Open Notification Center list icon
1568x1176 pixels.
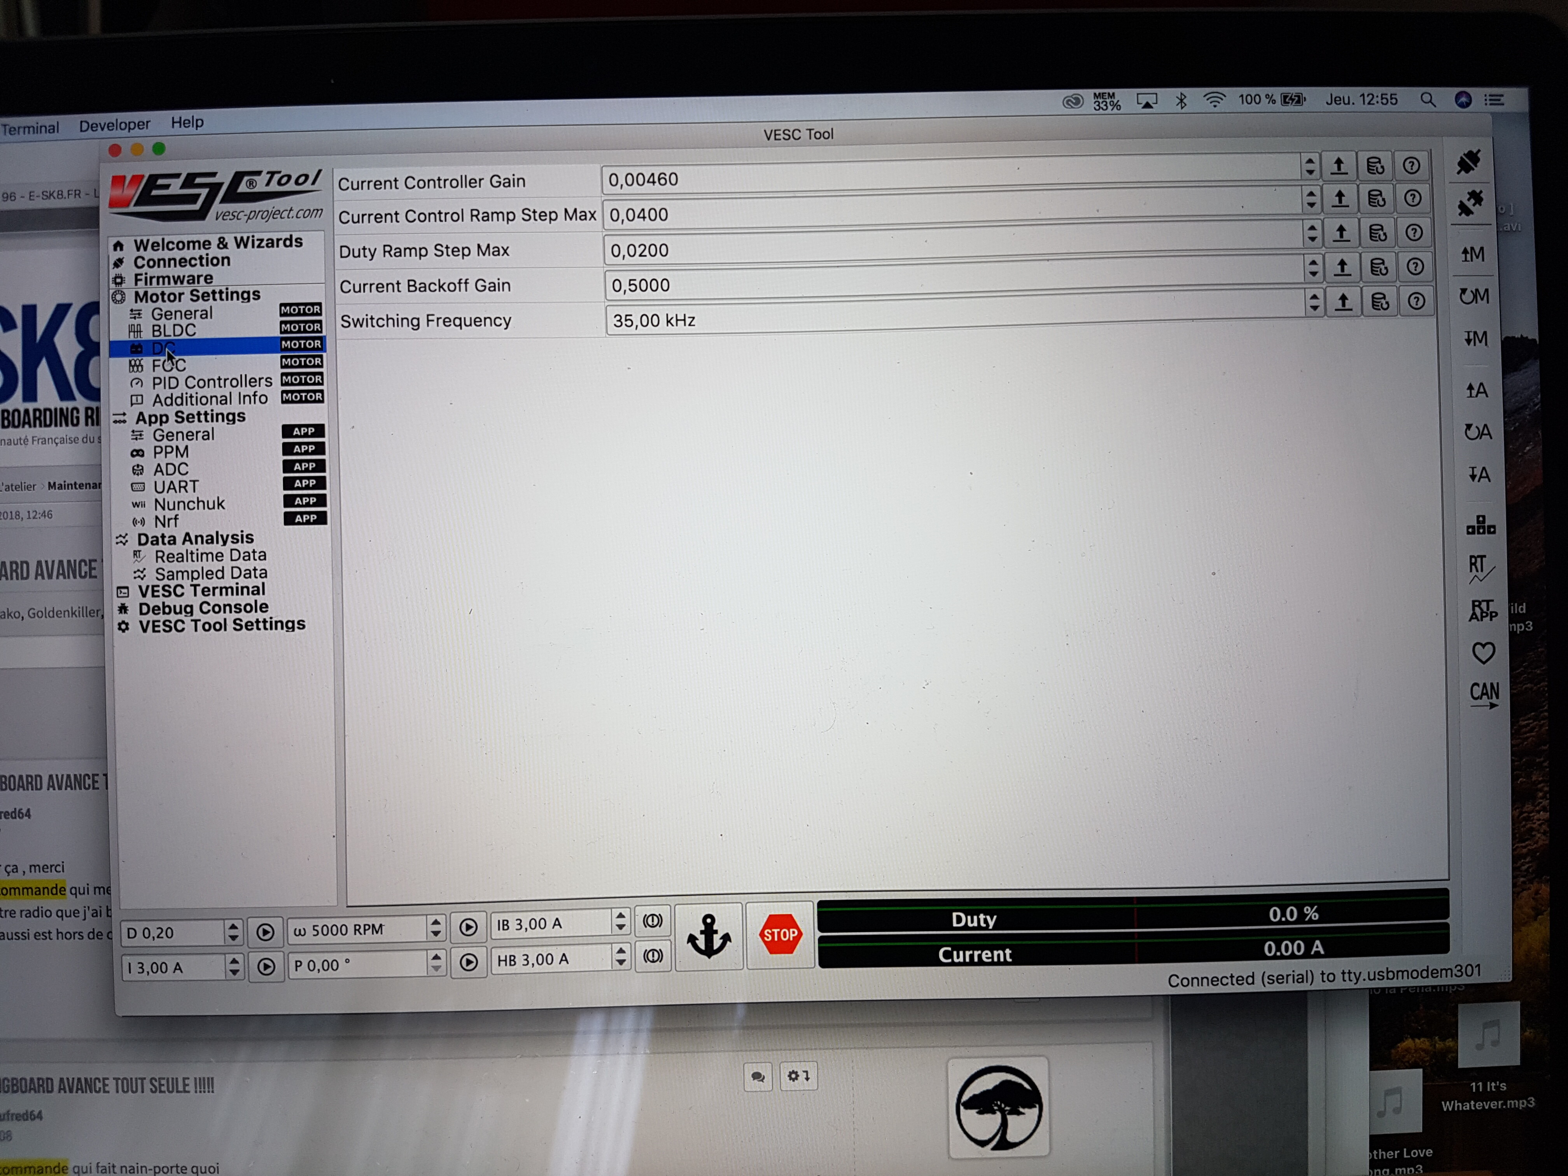point(1494,100)
